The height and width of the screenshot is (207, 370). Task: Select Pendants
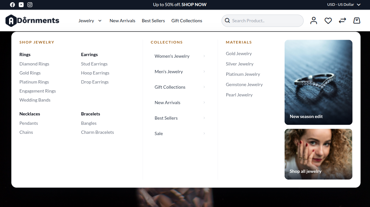coord(29,123)
